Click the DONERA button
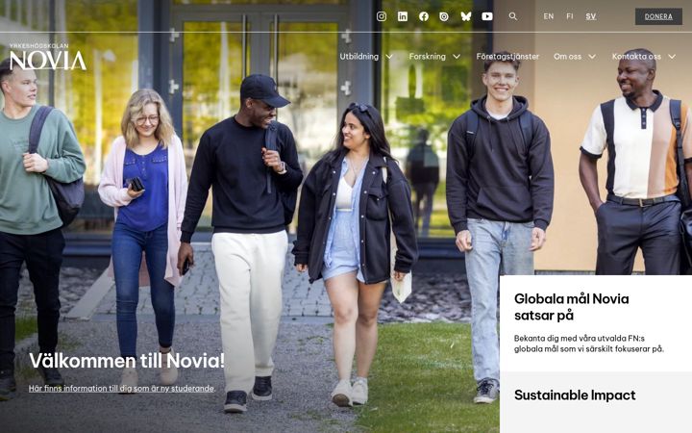692x433 pixels. [658, 16]
